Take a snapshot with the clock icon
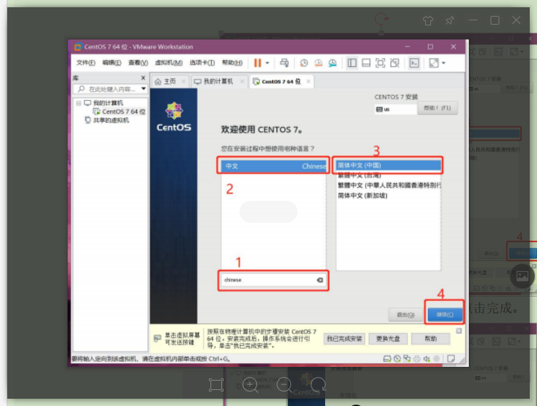 click(x=304, y=63)
